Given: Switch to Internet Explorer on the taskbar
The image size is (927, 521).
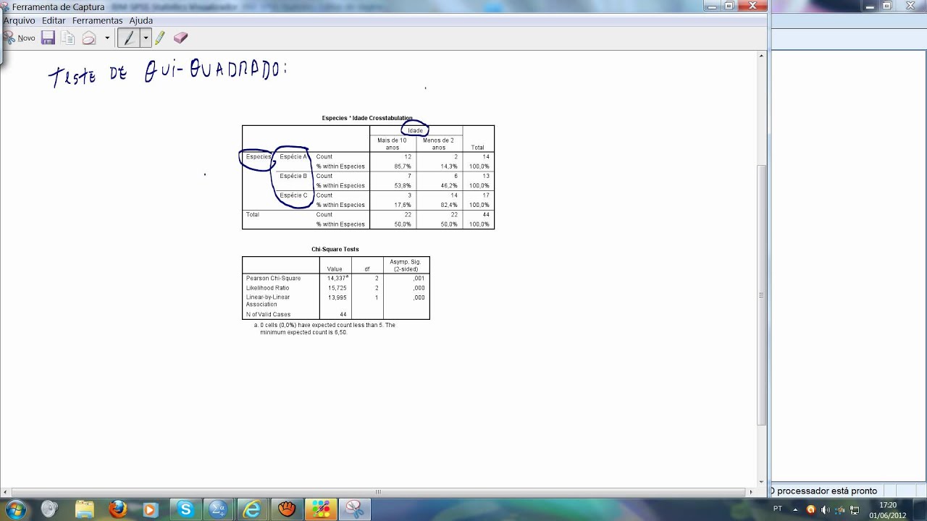Looking at the screenshot, I should [x=252, y=509].
